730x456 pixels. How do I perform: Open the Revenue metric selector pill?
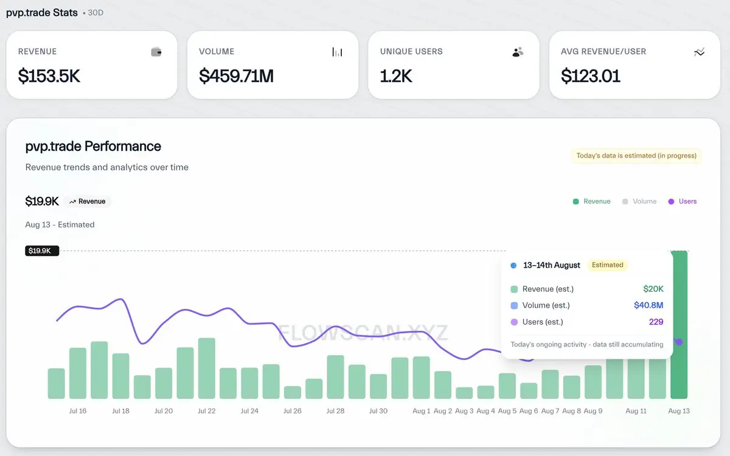click(x=87, y=201)
